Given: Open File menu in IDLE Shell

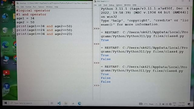Looking at the screenshot, I should click(x=95, y=5).
